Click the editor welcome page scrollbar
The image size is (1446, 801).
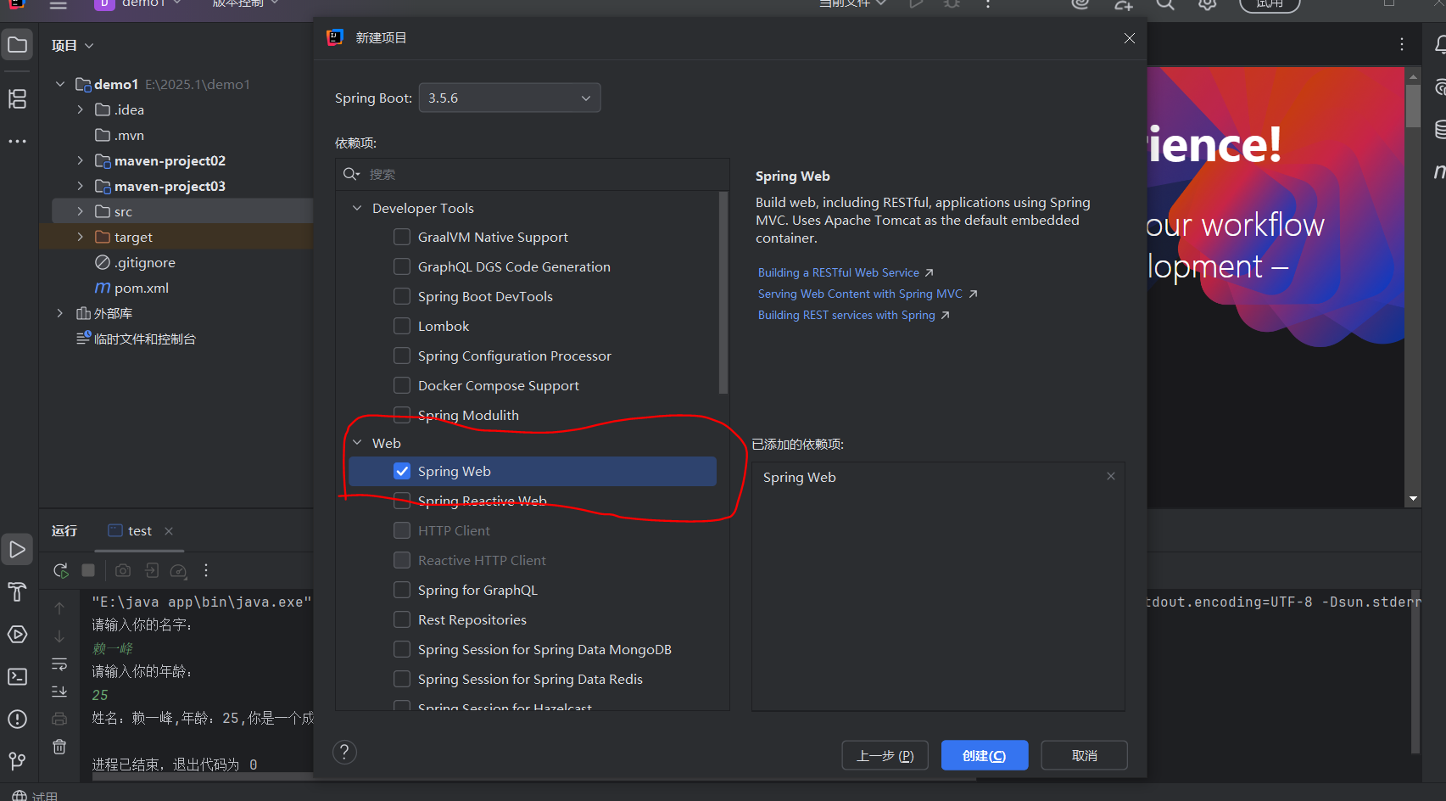click(1413, 105)
